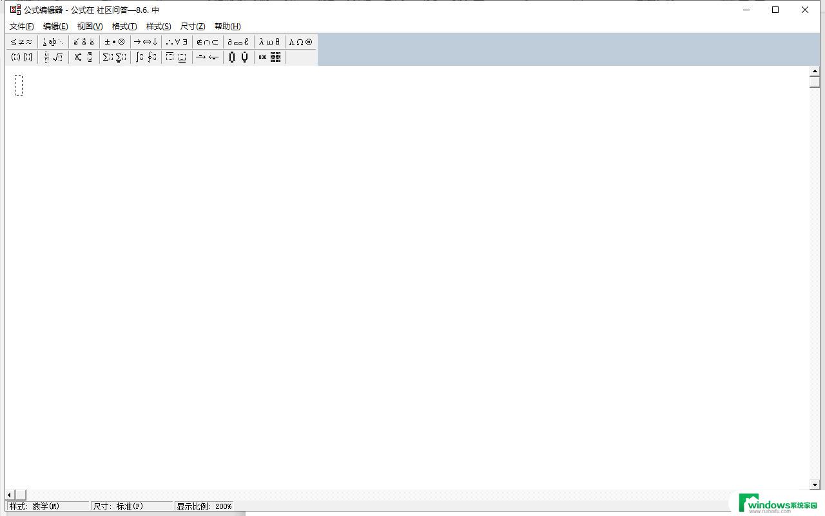Click the horizontal scrollbar left arrow
Viewport: 825px width, 516px height.
click(x=10, y=495)
